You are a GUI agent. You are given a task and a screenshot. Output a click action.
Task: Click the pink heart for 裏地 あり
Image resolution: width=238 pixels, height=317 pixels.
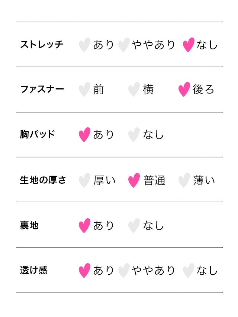pyautogui.click(x=84, y=226)
